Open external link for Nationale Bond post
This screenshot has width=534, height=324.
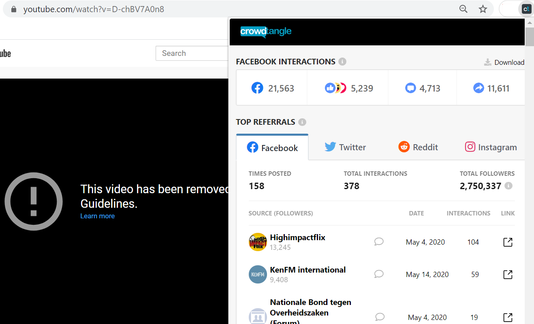[x=508, y=317]
